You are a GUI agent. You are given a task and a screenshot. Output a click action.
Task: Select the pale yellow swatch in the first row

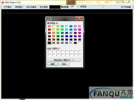(54, 26)
